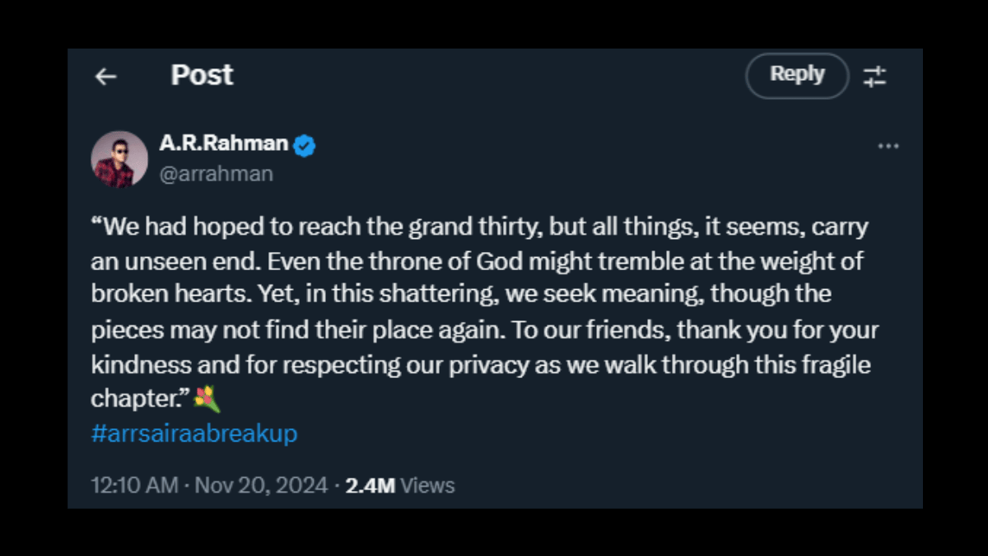Click the A.R.Rahman display name
988x556 pixels.
[x=224, y=144]
